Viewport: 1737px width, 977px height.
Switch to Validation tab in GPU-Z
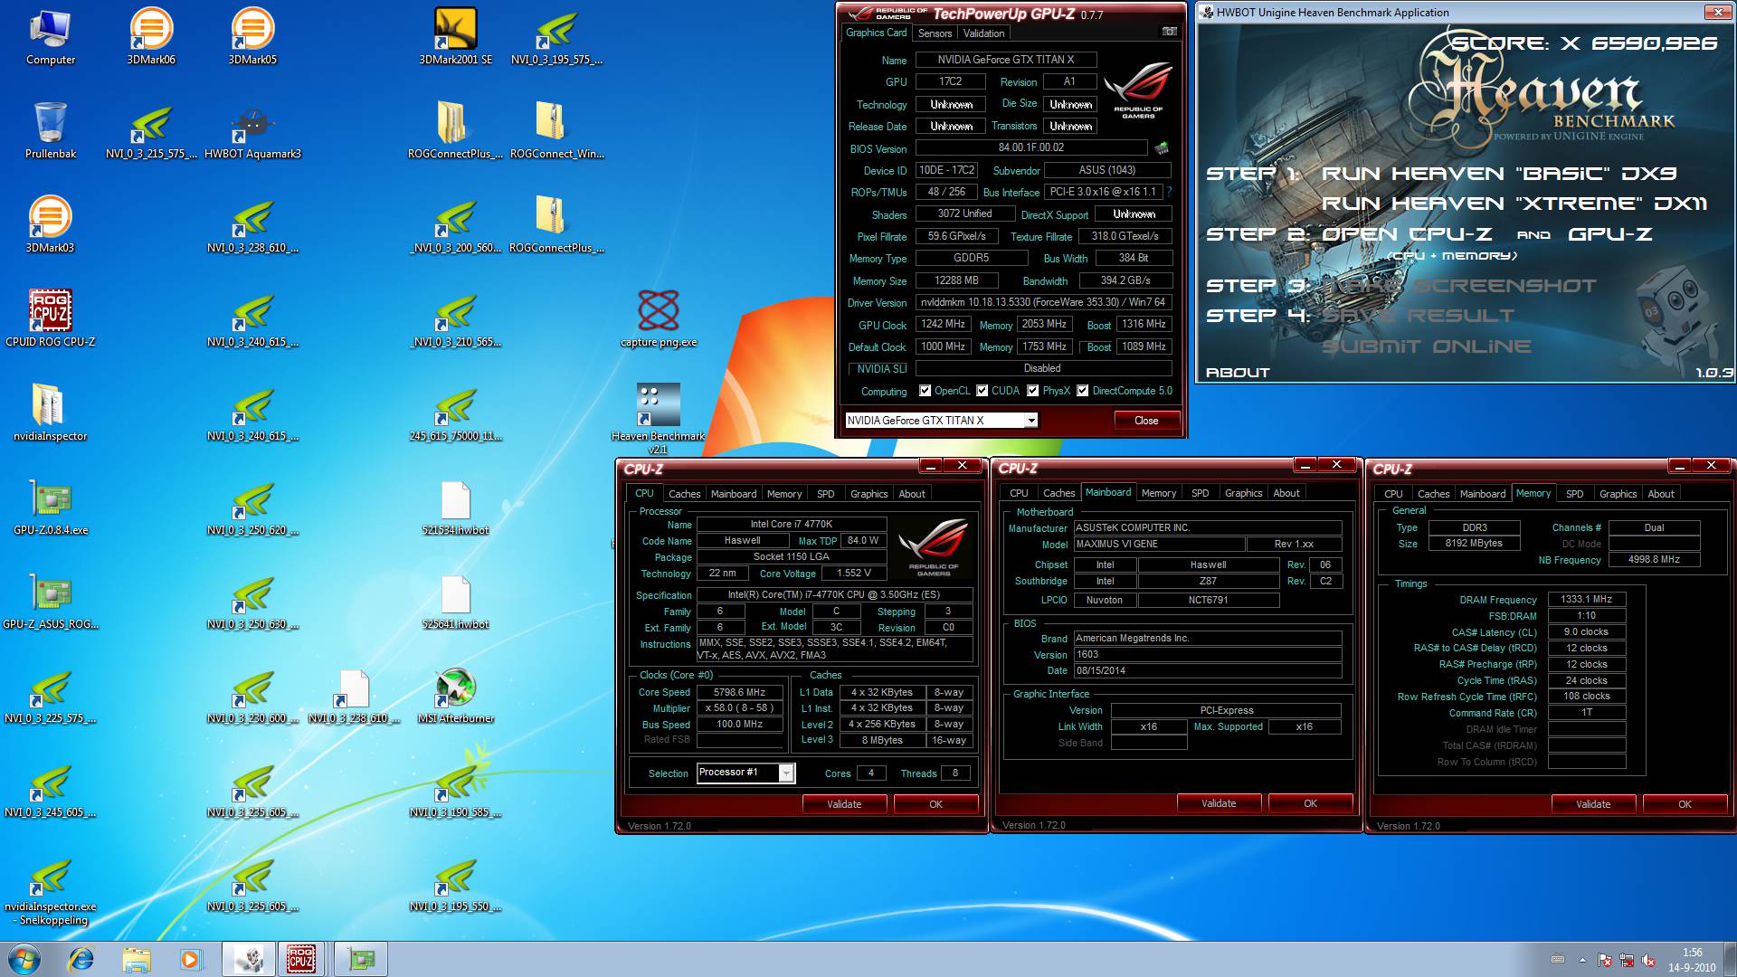pyautogui.click(x=983, y=33)
